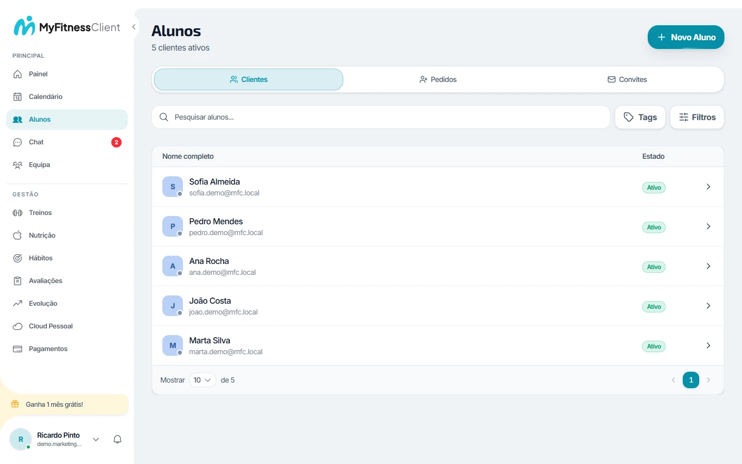Click the email pedro.demo@mfc.local
The width and height of the screenshot is (742, 464).
click(226, 233)
